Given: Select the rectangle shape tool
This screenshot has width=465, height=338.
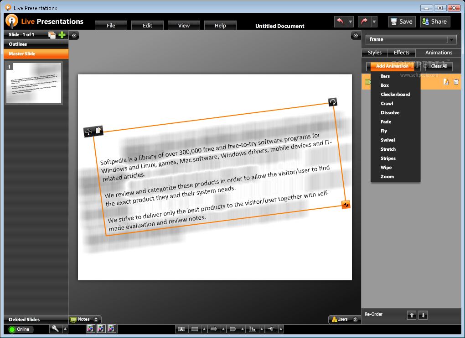Looking at the screenshot, I should click(x=195, y=329).
